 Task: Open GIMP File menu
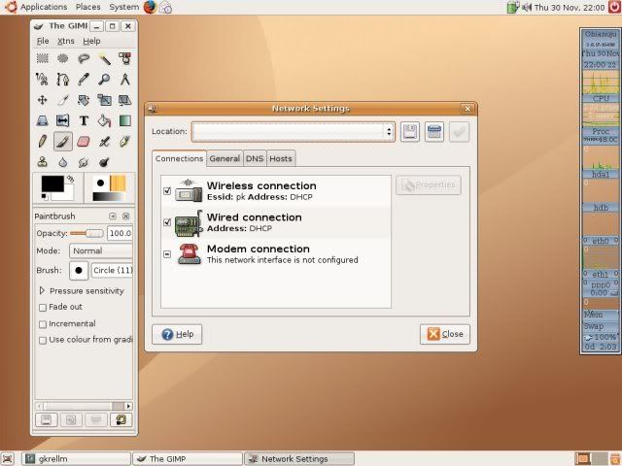point(43,41)
